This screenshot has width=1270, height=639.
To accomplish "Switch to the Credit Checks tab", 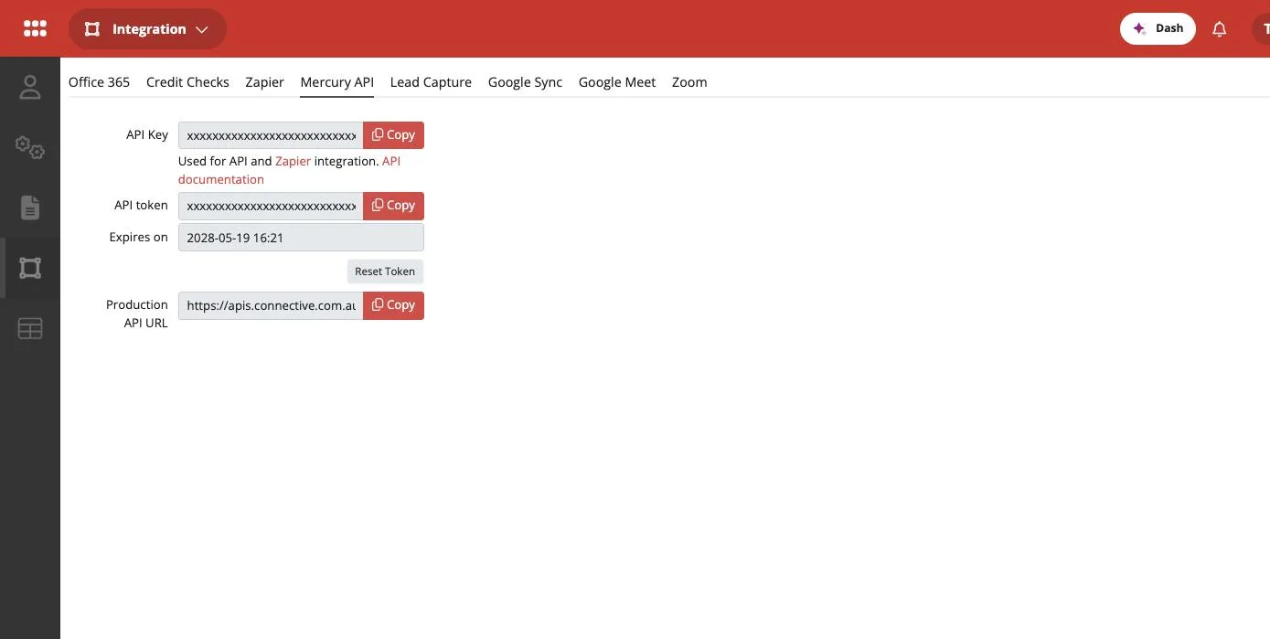I will click(x=187, y=82).
